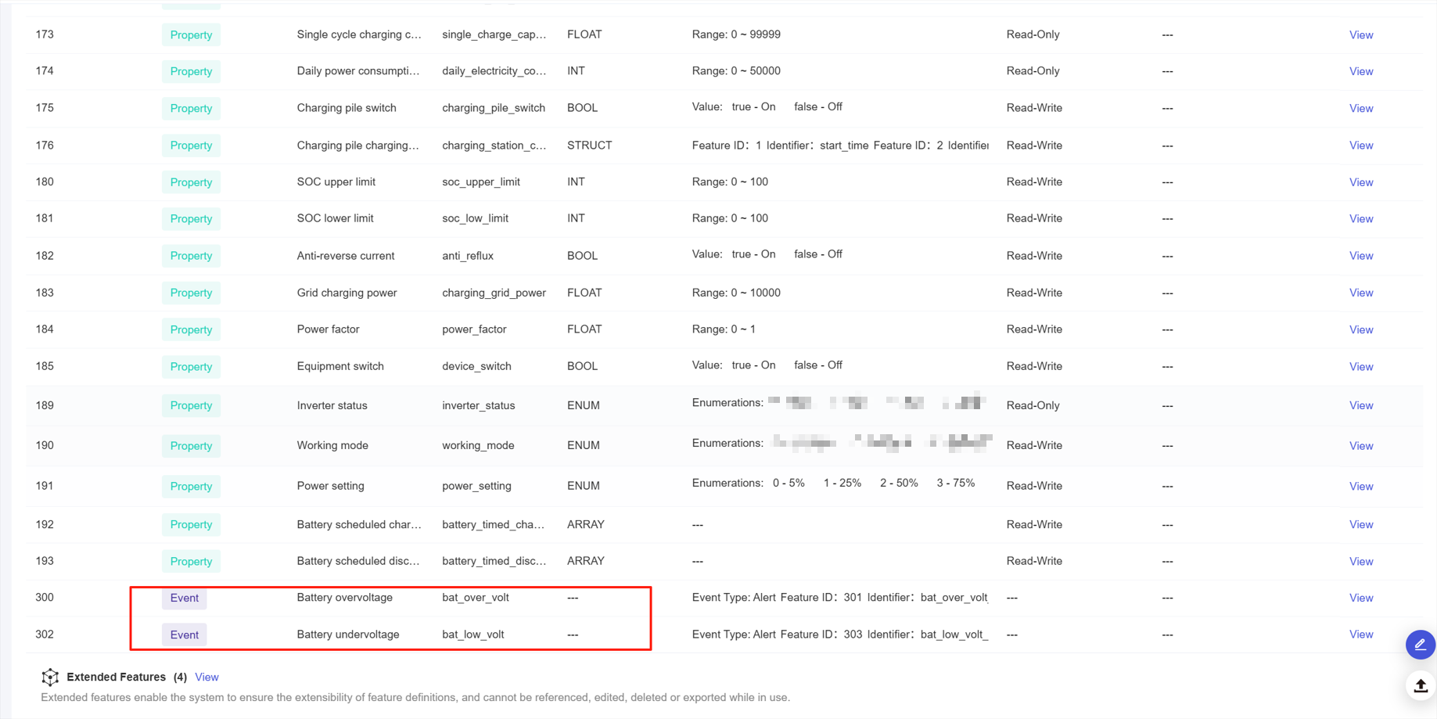Click Property tag for Power setting row
Screen dimensions: 1437x719
point(191,487)
